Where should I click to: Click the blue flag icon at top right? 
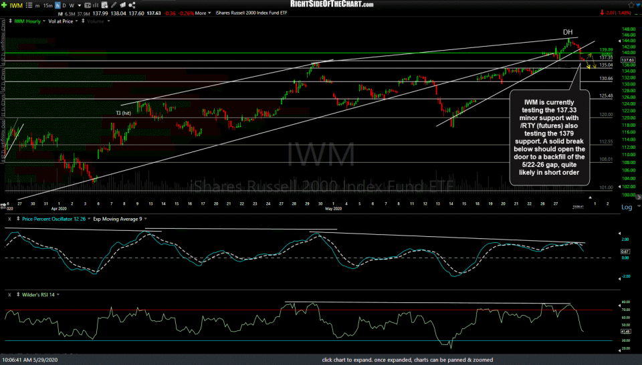point(638,5)
